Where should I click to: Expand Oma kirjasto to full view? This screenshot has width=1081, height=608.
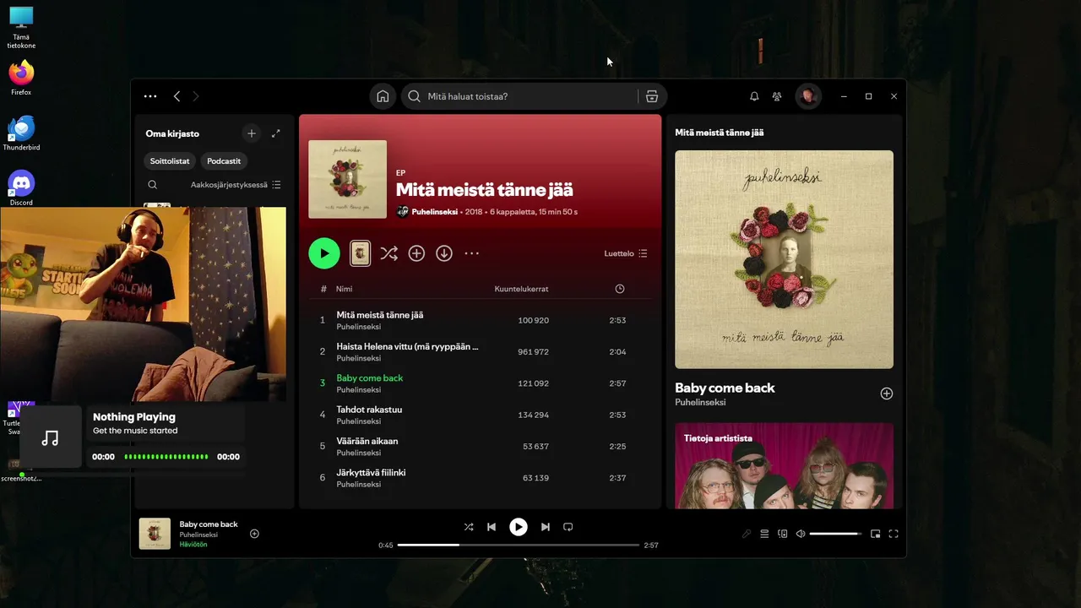[x=275, y=133]
